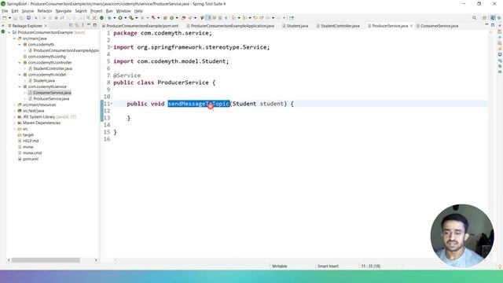Expand the JRE System Library node
This screenshot has height=283, width=503.
14,117
